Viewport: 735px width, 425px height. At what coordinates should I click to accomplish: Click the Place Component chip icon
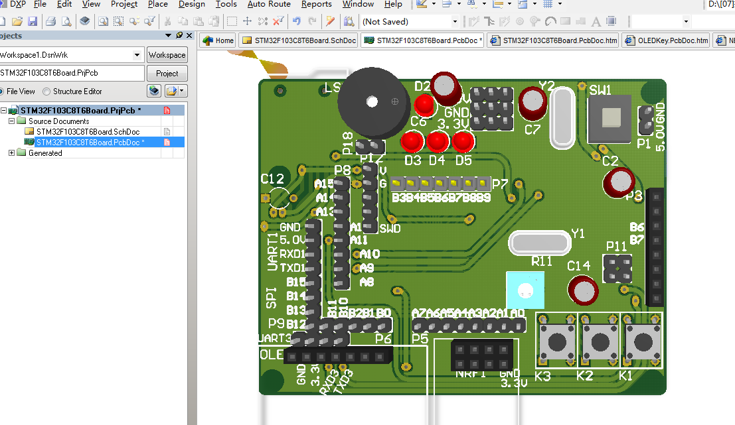pos(612,21)
